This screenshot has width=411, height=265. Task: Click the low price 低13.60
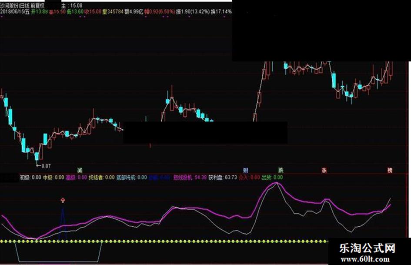(x=75, y=12)
